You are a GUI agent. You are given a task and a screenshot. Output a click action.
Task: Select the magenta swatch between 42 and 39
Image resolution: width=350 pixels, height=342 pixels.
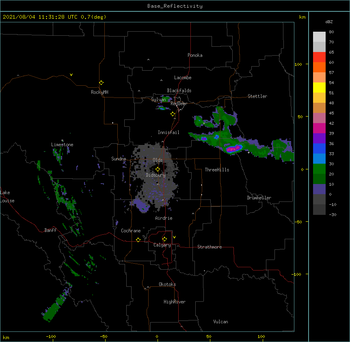319,128
